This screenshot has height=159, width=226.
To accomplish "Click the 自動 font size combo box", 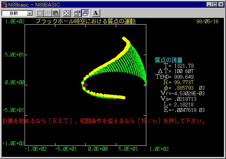I will click(x=17, y=13).
